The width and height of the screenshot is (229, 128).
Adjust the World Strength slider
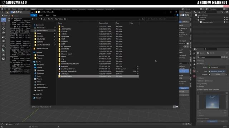coord(218,74)
